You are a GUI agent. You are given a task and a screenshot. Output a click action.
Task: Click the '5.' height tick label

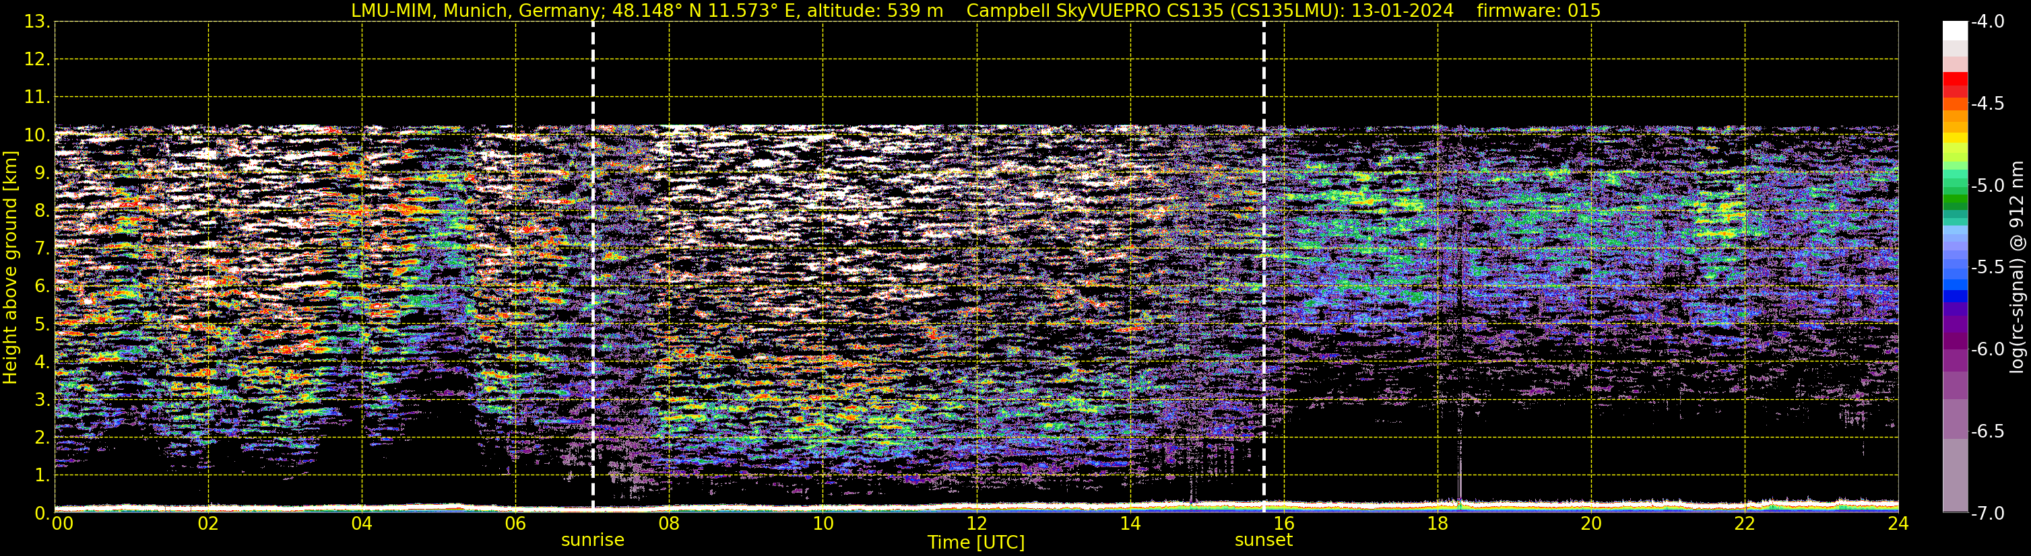click(42, 324)
